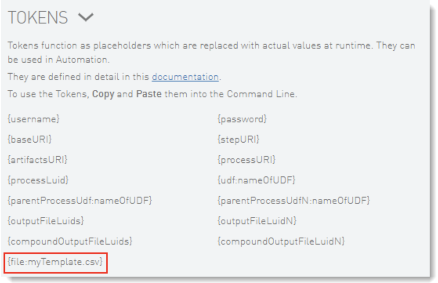The height and width of the screenshot is (283, 438).
Task: Click the {stepURI} token
Action: pos(238,139)
